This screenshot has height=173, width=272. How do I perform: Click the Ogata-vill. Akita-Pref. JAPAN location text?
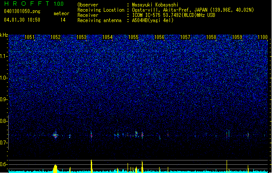coord(193,10)
